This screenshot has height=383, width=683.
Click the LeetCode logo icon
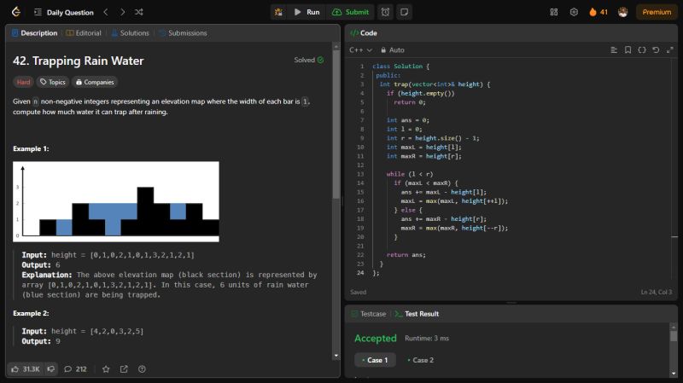pos(15,12)
